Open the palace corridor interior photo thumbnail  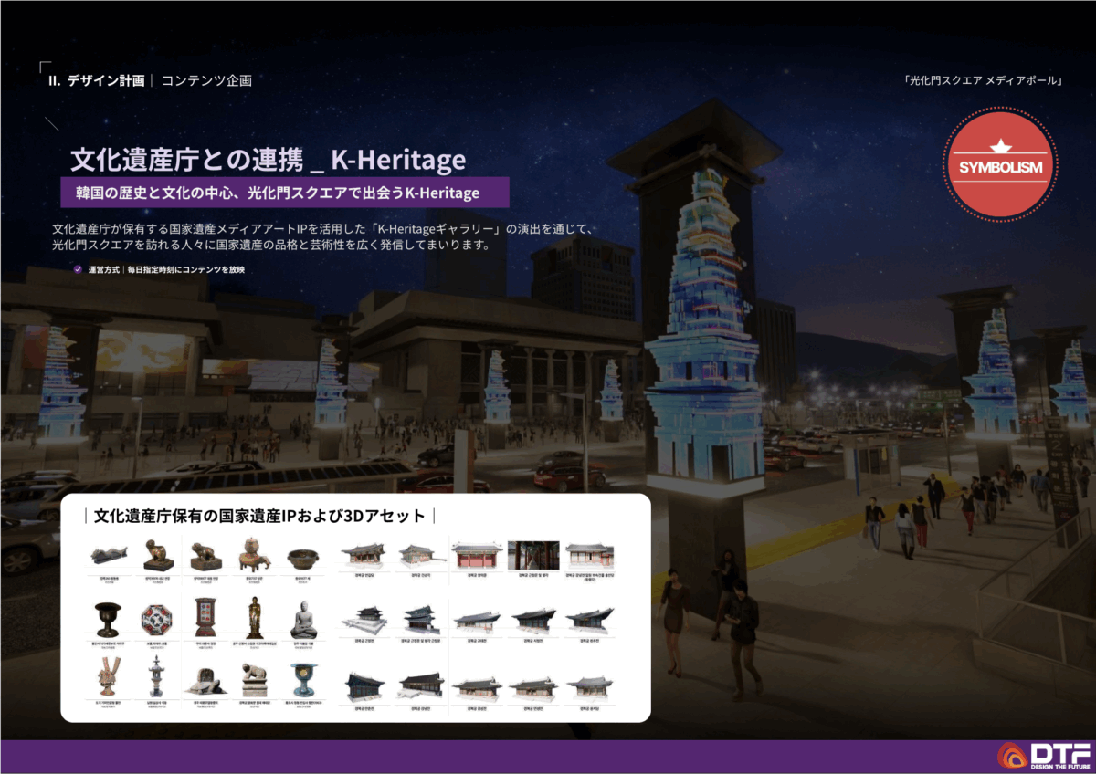[x=533, y=555]
